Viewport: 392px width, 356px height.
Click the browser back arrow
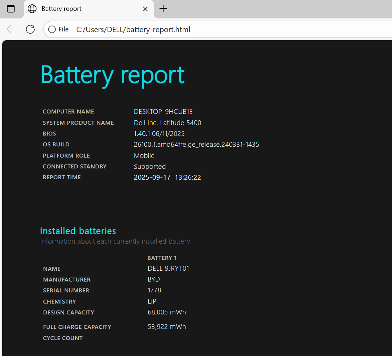11,29
